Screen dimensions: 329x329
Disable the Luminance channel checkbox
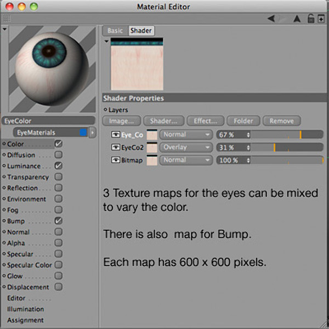coord(58,166)
